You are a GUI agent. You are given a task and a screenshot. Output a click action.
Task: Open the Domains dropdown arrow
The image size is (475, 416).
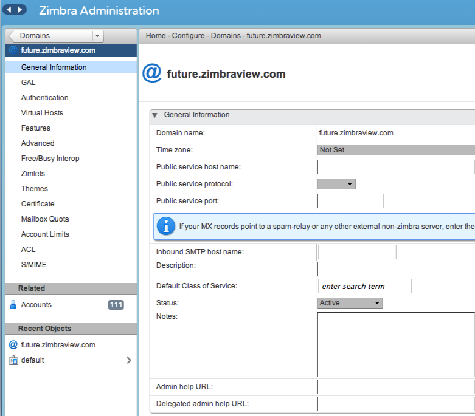97,36
